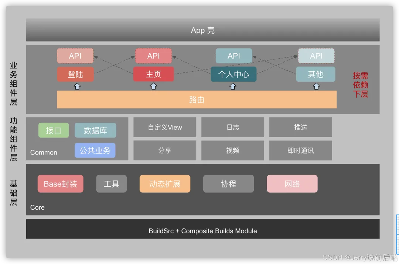Click the 视频 component box

tap(233, 150)
